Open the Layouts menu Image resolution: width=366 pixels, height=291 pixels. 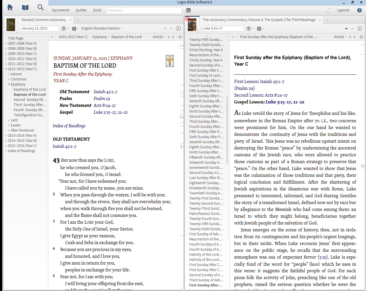(343, 10)
